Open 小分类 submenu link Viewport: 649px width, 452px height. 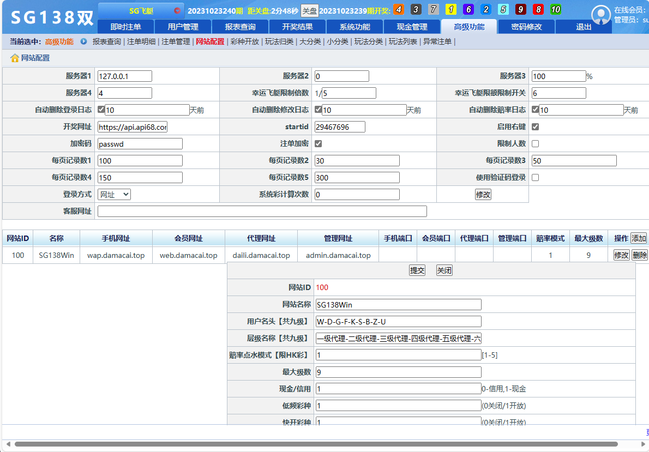click(338, 41)
